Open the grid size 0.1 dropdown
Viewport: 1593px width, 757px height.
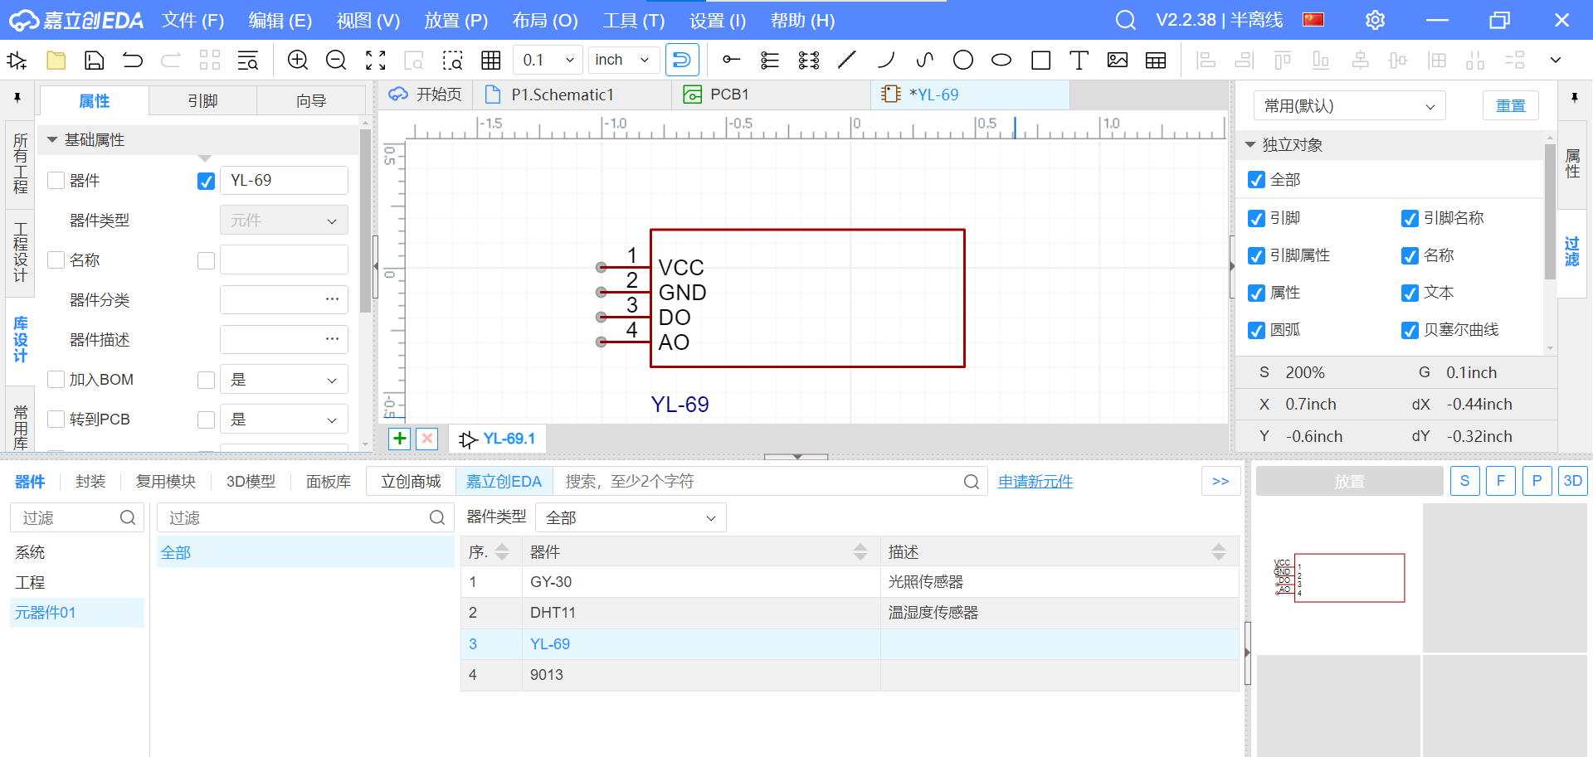pyautogui.click(x=548, y=60)
